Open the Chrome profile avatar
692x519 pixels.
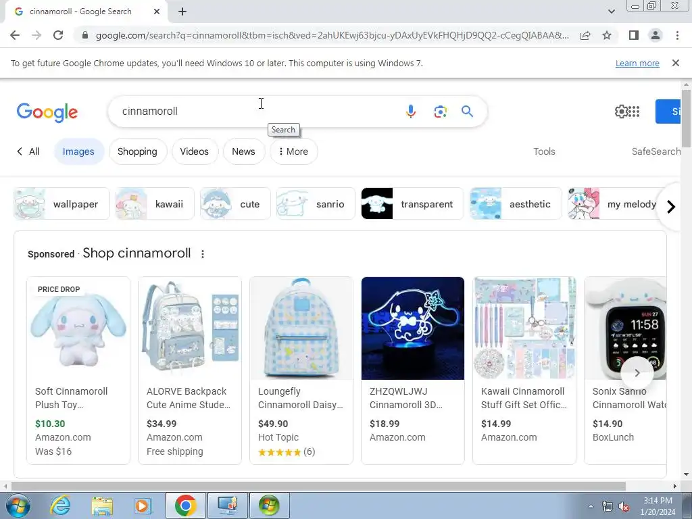(656, 35)
